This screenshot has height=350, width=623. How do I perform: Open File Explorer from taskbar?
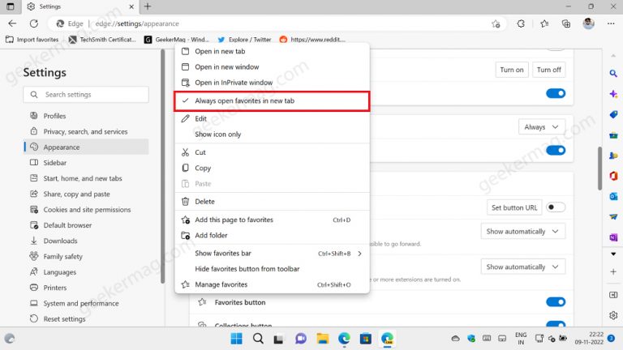322,339
